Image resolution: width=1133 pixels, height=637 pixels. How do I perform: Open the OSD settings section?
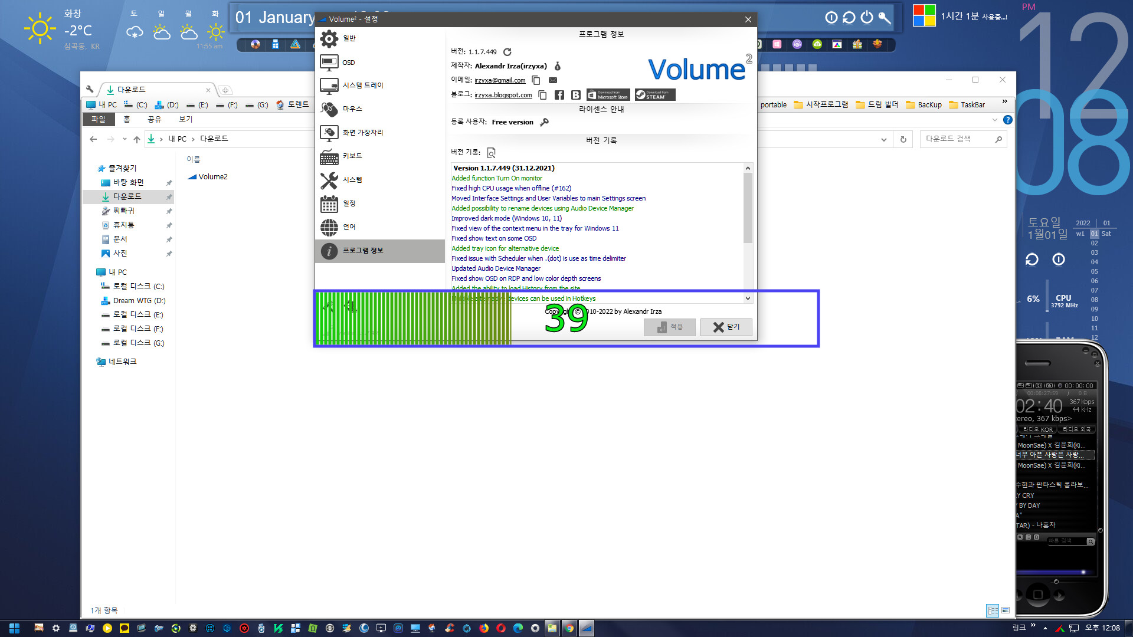point(379,62)
